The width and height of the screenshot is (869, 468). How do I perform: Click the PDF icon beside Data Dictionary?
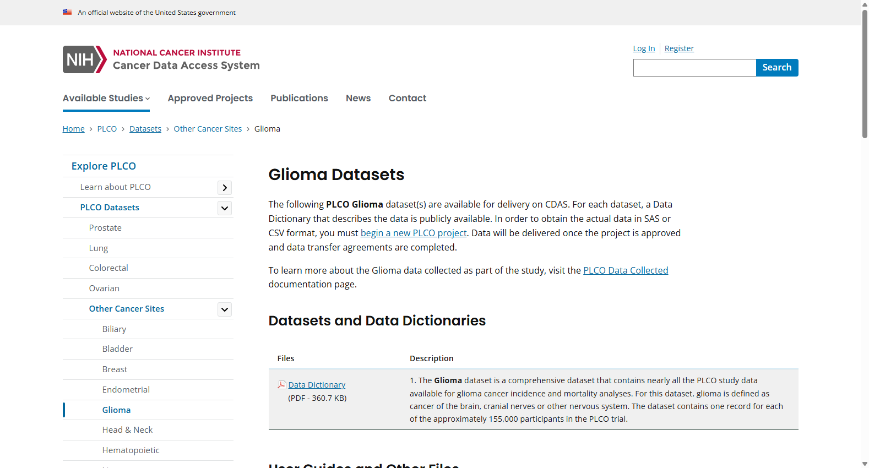[x=282, y=385]
